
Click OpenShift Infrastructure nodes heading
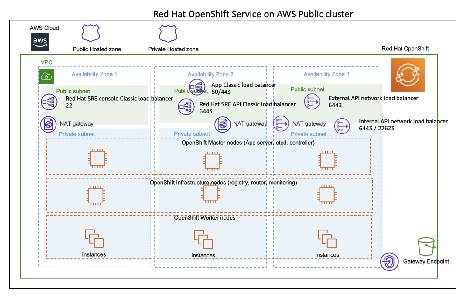point(223,183)
